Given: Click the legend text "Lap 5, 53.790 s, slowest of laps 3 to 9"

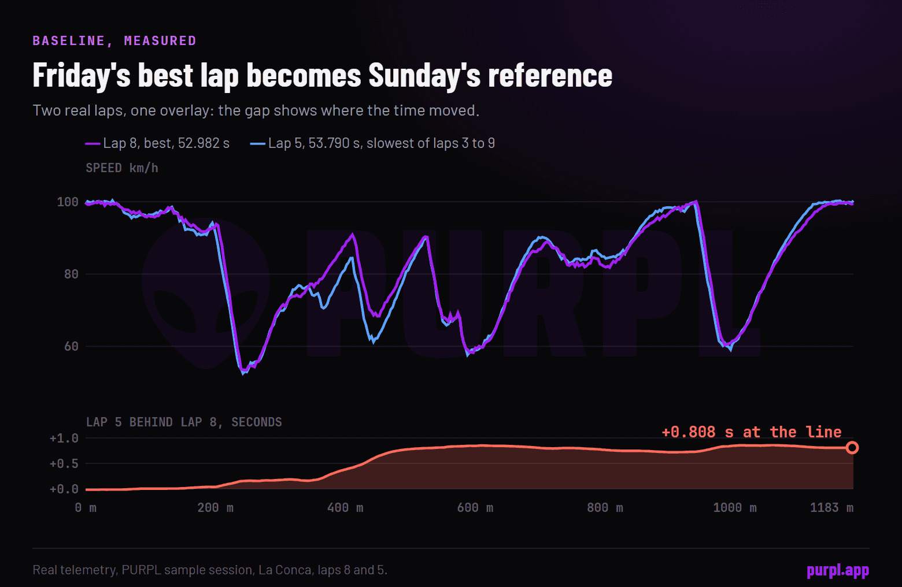Looking at the screenshot, I should (x=382, y=143).
